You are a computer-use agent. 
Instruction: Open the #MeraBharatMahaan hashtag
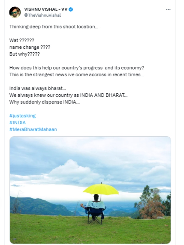point(33,129)
